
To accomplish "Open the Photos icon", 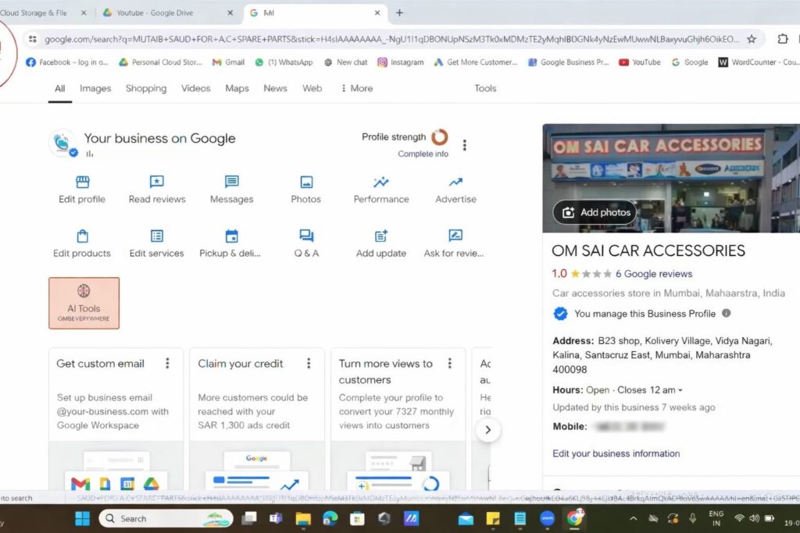I will (x=305, y=183).
